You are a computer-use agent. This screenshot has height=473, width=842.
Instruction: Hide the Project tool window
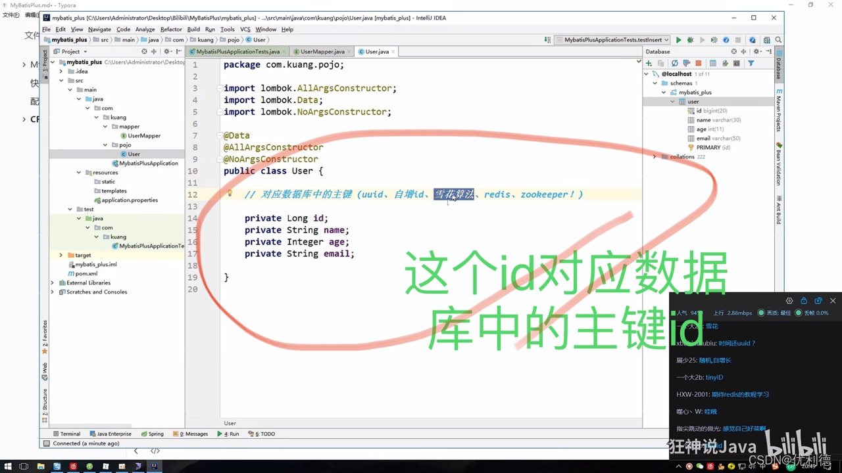178,51
